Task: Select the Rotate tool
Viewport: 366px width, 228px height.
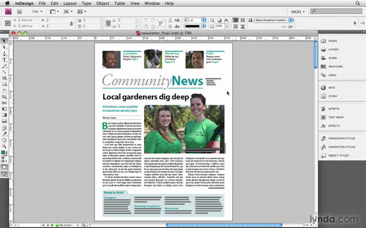Action: pos(4,91)
